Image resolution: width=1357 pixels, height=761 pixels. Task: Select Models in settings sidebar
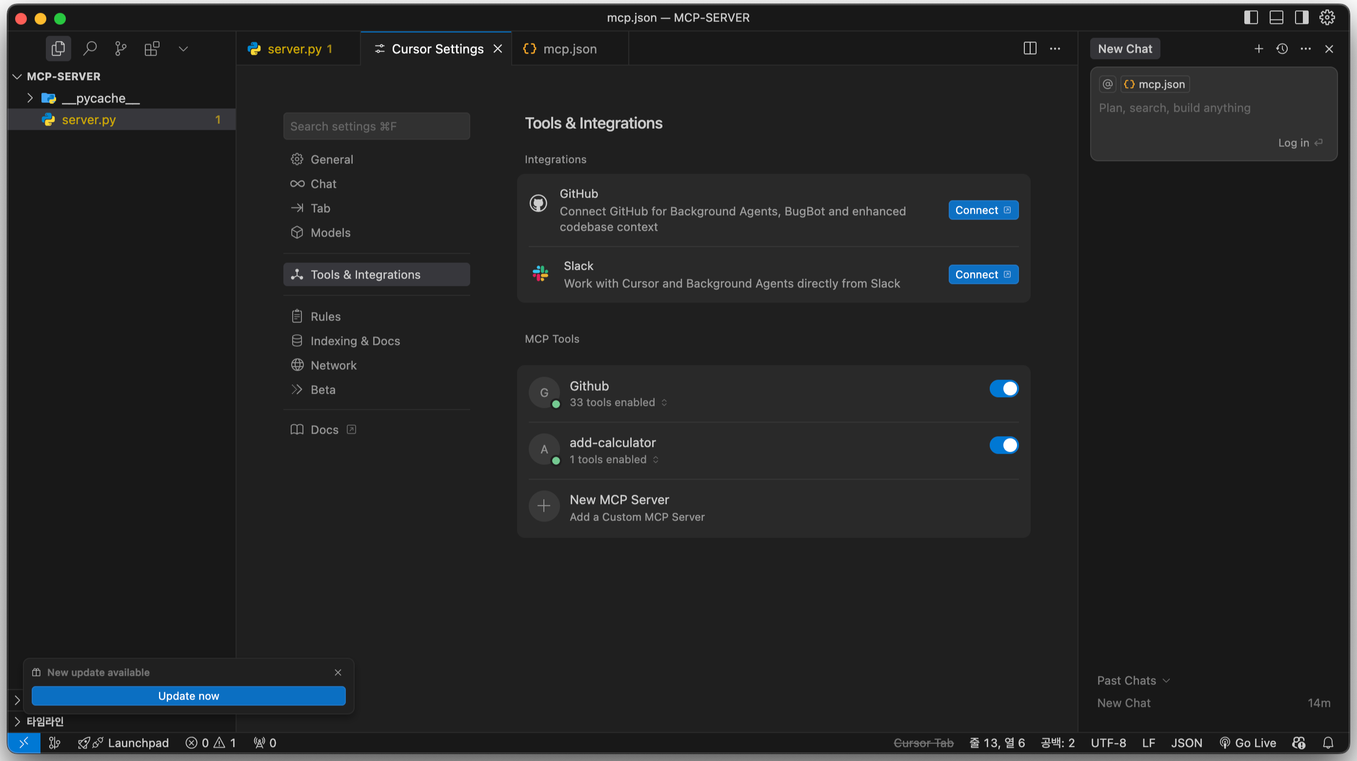coord(330,232)
